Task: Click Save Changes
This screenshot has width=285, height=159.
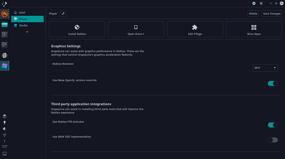Action: [272, 14]
